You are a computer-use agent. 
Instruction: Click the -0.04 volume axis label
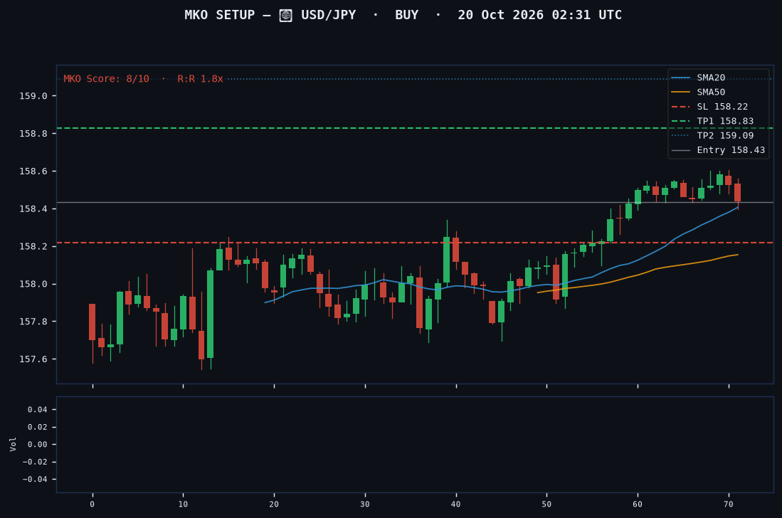coord(35,480)
